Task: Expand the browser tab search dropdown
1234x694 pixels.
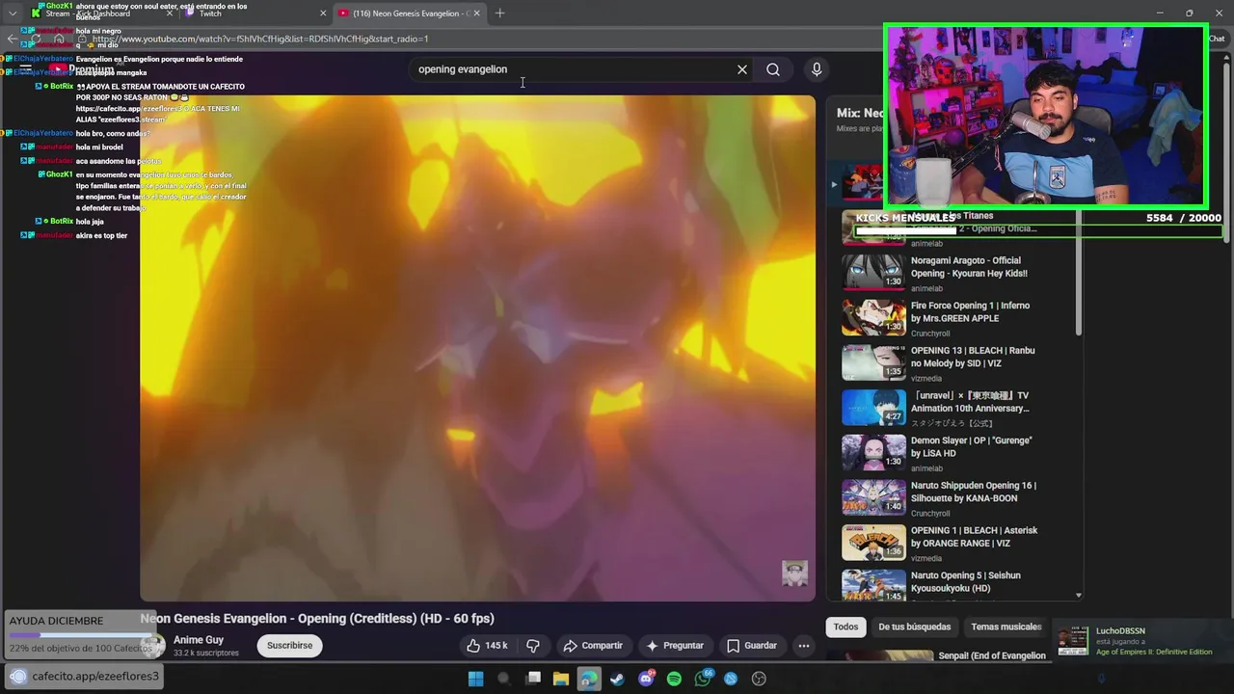Action: 12,13
